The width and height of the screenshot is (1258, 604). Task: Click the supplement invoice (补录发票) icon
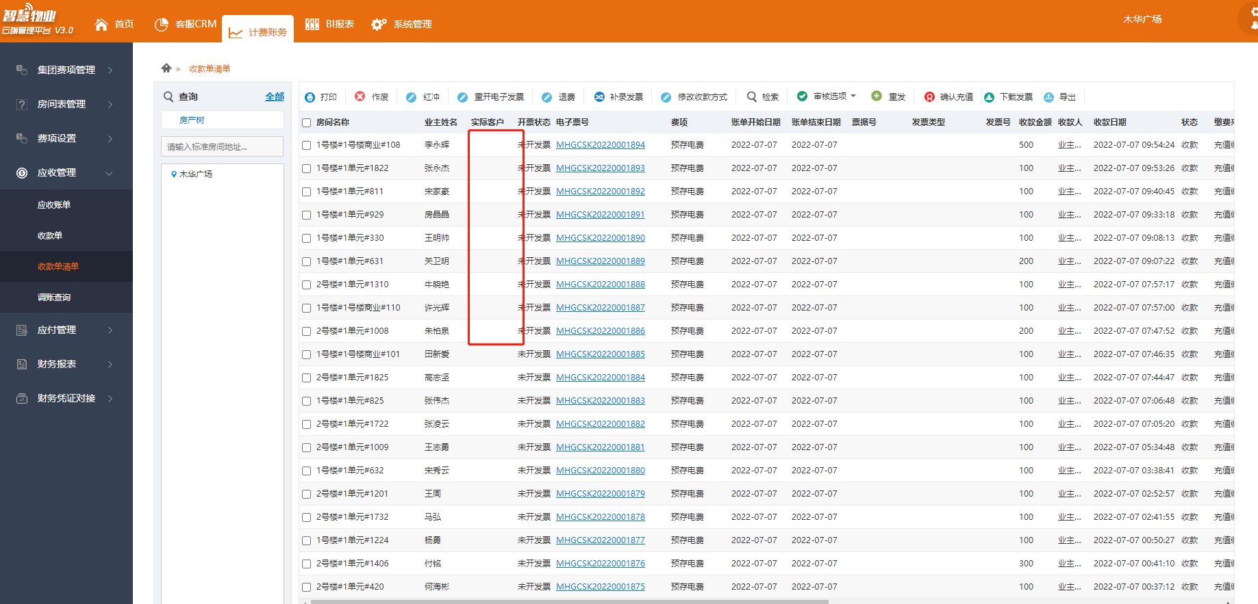click(x=599, y=97)
